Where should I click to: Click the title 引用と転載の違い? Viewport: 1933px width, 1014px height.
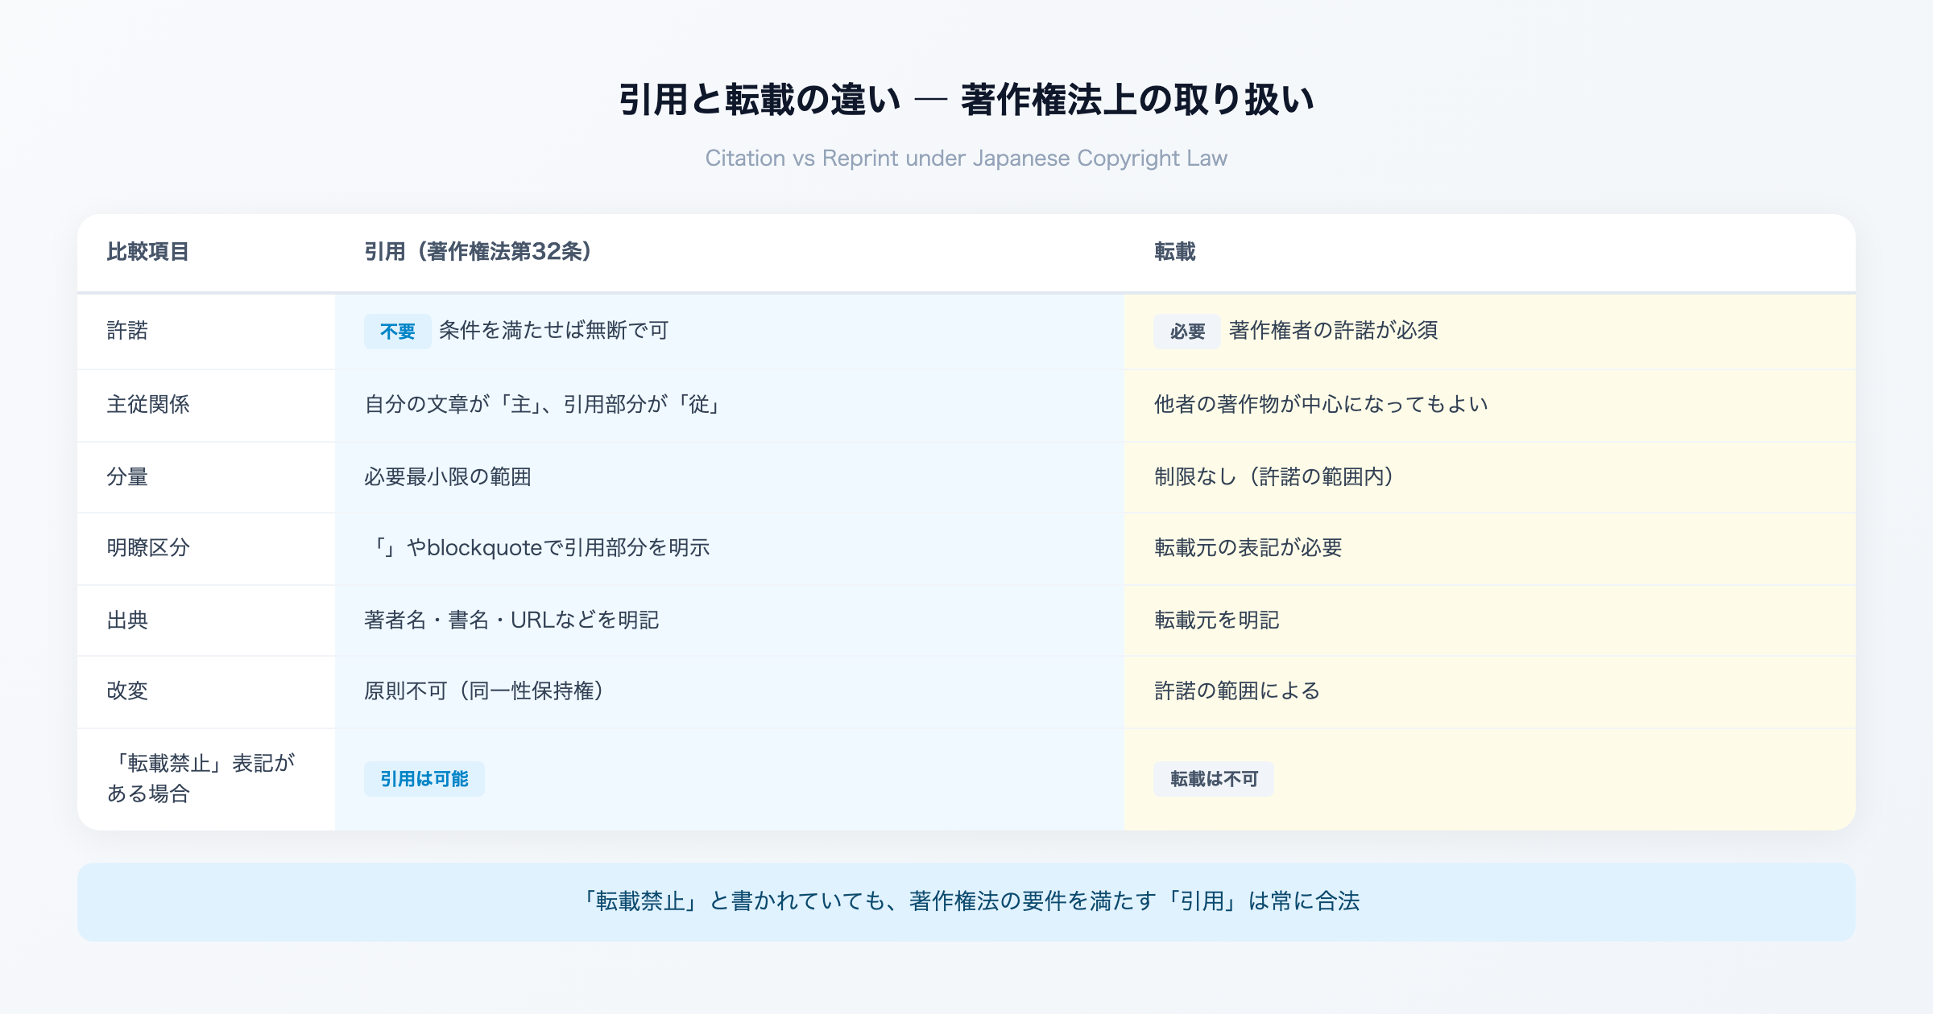(x=760, y=100)
